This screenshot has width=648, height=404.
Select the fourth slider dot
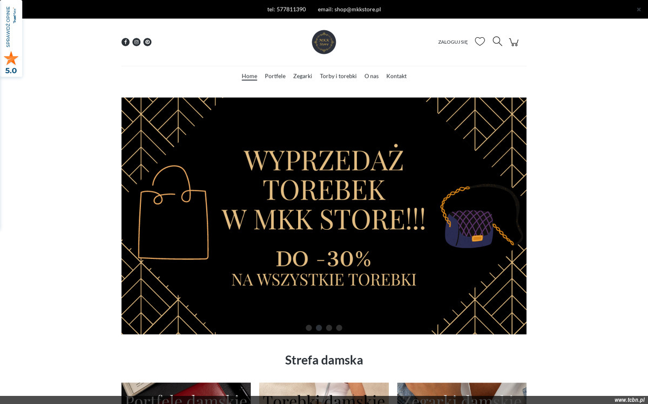point(339,328)
